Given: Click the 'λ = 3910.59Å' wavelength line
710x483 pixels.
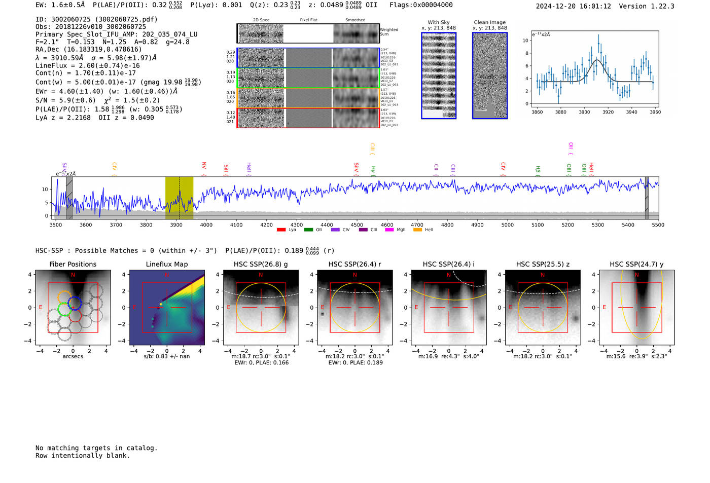Looking at the screenshot, I should [x=96, y=58].
